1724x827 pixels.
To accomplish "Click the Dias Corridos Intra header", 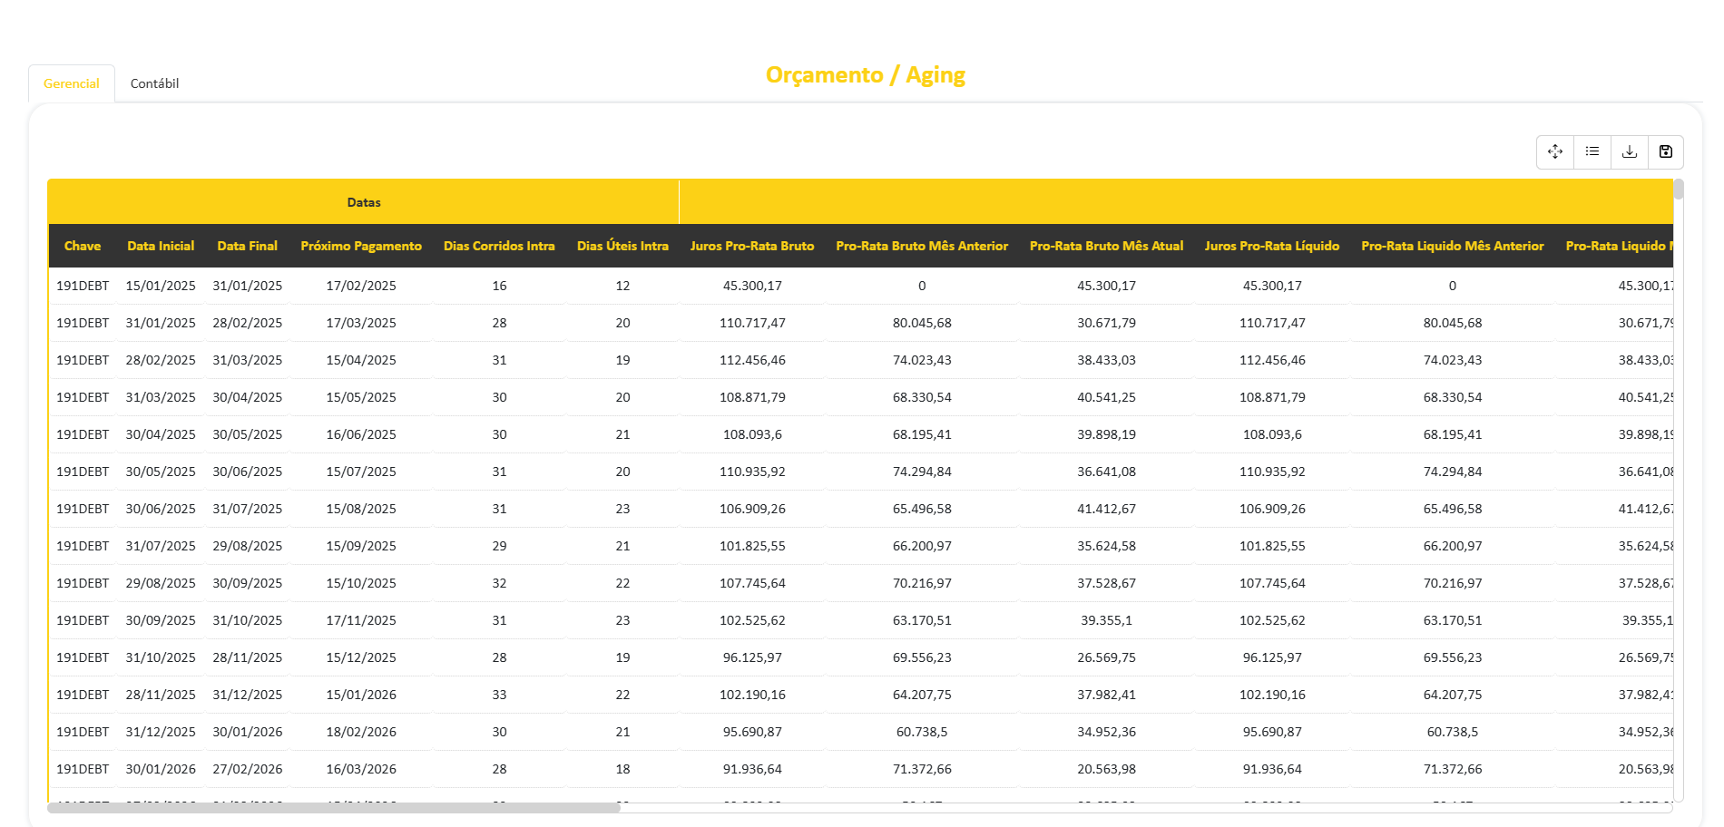I will pos(499,246).
